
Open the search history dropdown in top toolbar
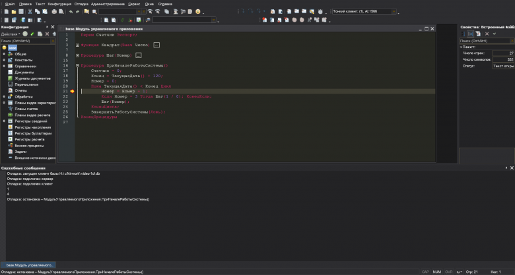click(139, 11)
